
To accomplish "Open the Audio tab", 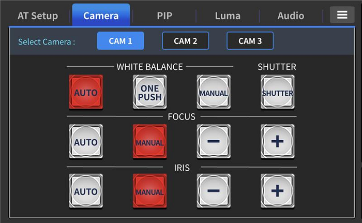I will point(291,16).
